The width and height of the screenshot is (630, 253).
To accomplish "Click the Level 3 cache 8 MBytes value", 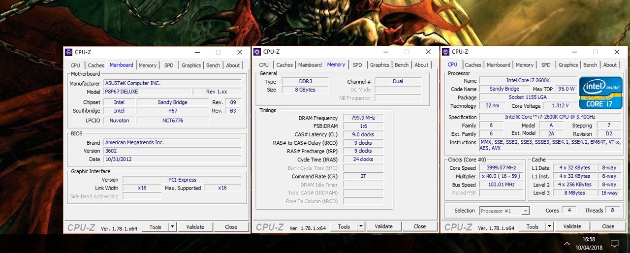I will [574, 193].
